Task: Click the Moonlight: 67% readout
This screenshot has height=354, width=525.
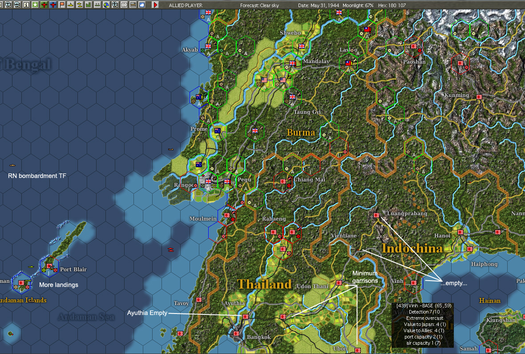Action: (358, 5)
